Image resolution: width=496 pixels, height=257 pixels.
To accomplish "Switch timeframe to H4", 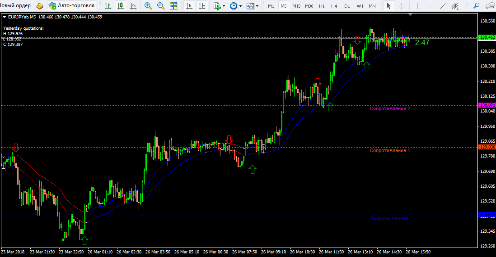I will [x=334, y=6].
